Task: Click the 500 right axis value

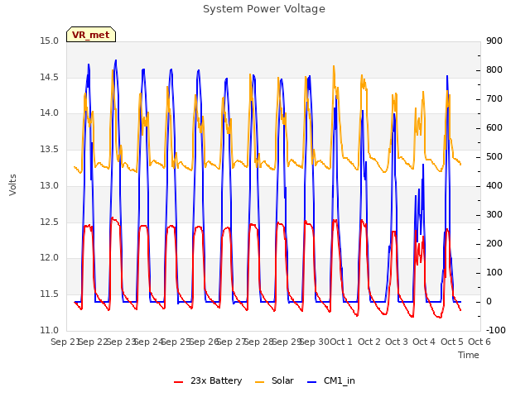Action: click(494, 157)
